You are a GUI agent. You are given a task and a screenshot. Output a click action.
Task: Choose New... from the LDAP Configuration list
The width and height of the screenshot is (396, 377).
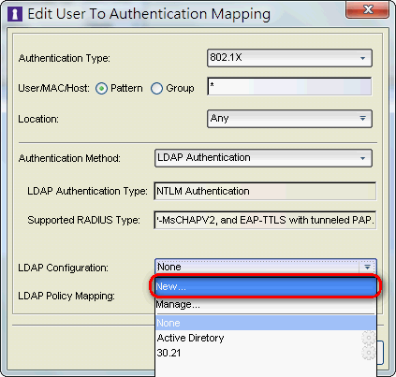coord(266,286)
